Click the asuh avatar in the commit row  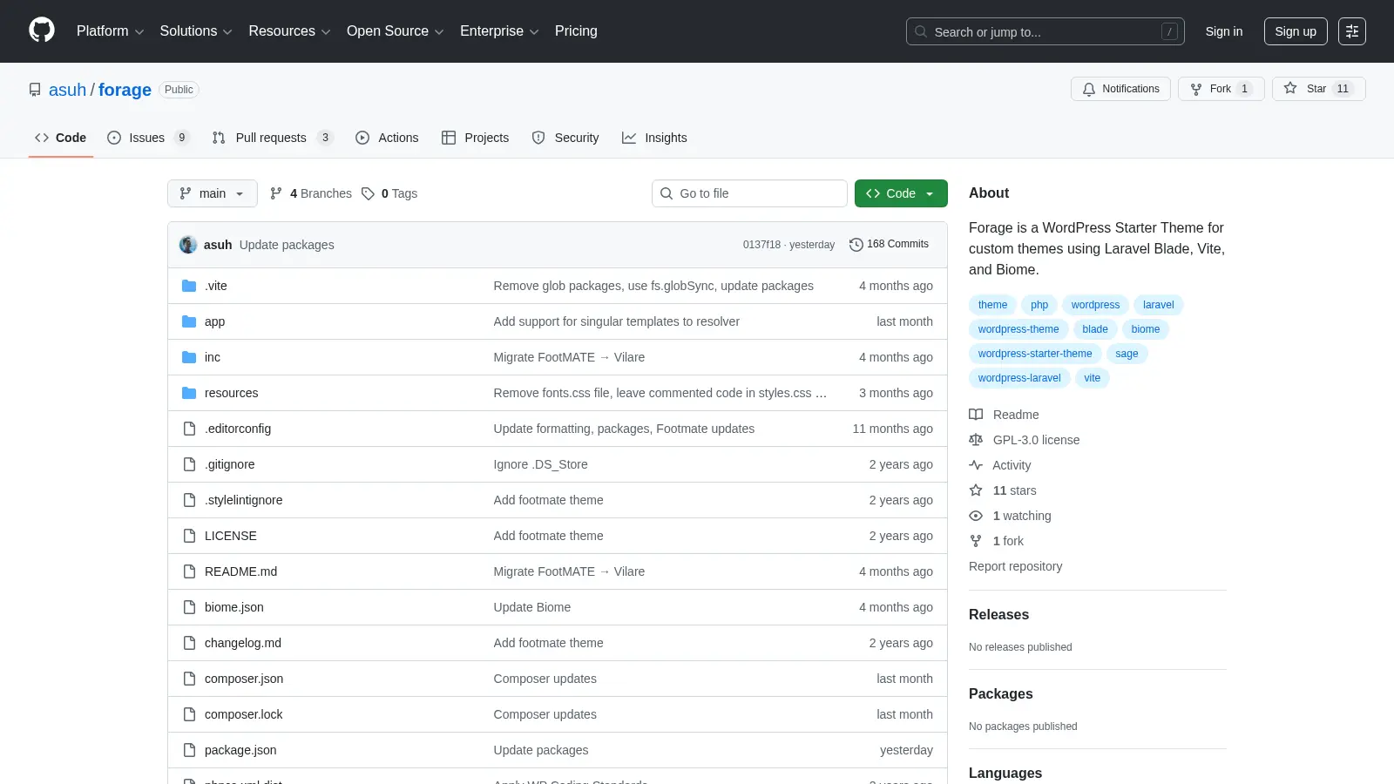[x=188, y=245]
